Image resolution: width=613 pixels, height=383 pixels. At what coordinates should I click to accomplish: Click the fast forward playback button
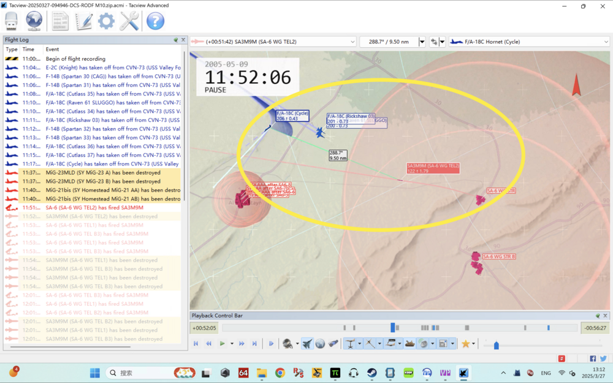(x=242, y=344)
